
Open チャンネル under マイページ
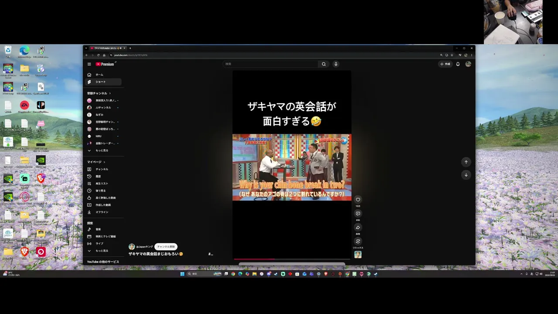pos(103,169)
